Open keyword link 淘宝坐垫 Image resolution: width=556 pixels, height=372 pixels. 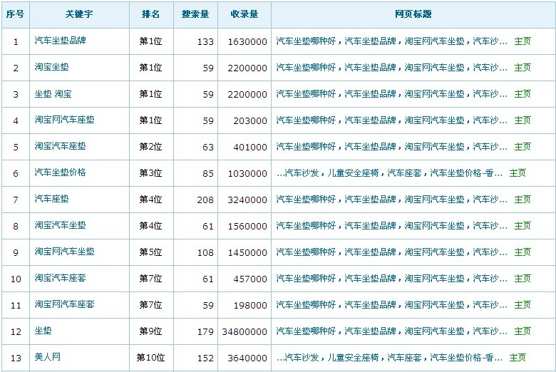[52, 67]
